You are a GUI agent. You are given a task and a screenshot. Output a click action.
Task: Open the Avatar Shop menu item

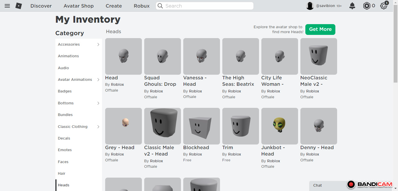click(x=79, y=6)
